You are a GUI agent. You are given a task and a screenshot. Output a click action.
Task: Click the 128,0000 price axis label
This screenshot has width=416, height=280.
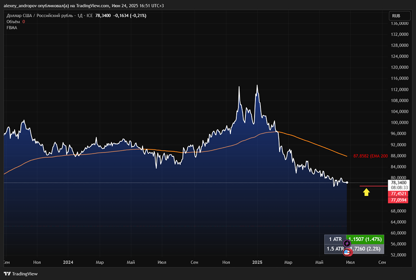tap(399, 45)
